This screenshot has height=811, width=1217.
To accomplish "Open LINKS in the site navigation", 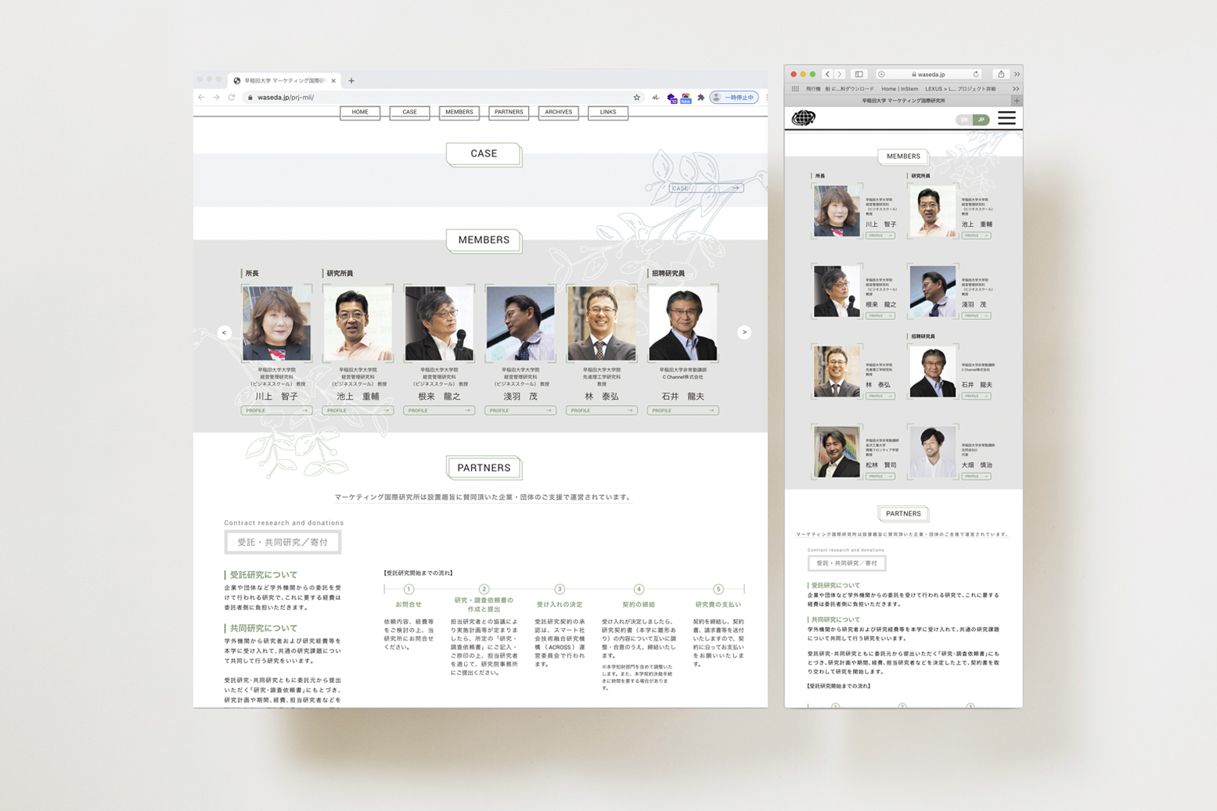I will click(608, 113).
